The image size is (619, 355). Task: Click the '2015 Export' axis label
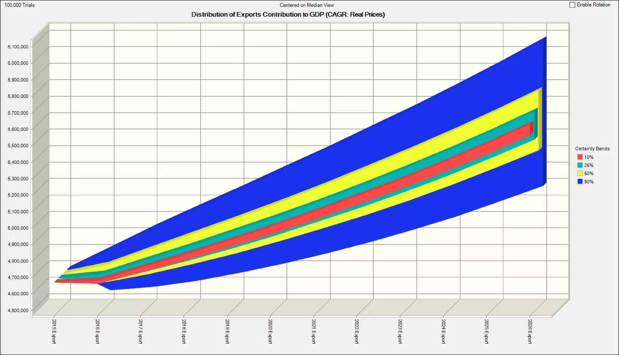coord(54,331)
